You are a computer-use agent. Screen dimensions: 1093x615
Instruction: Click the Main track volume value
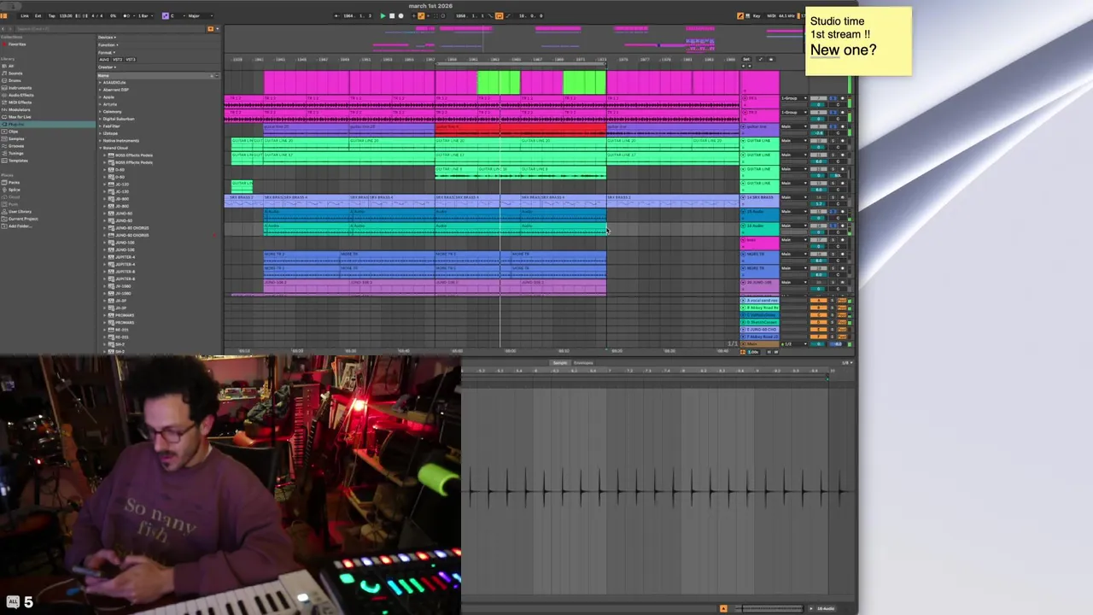click(x=819, y=343)
